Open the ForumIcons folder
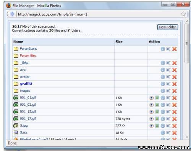The image size is (191, 151). pos(28,49)
